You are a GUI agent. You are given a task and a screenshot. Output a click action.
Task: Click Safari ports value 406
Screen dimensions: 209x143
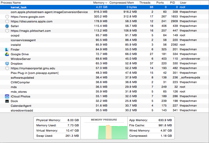(164, 26)
